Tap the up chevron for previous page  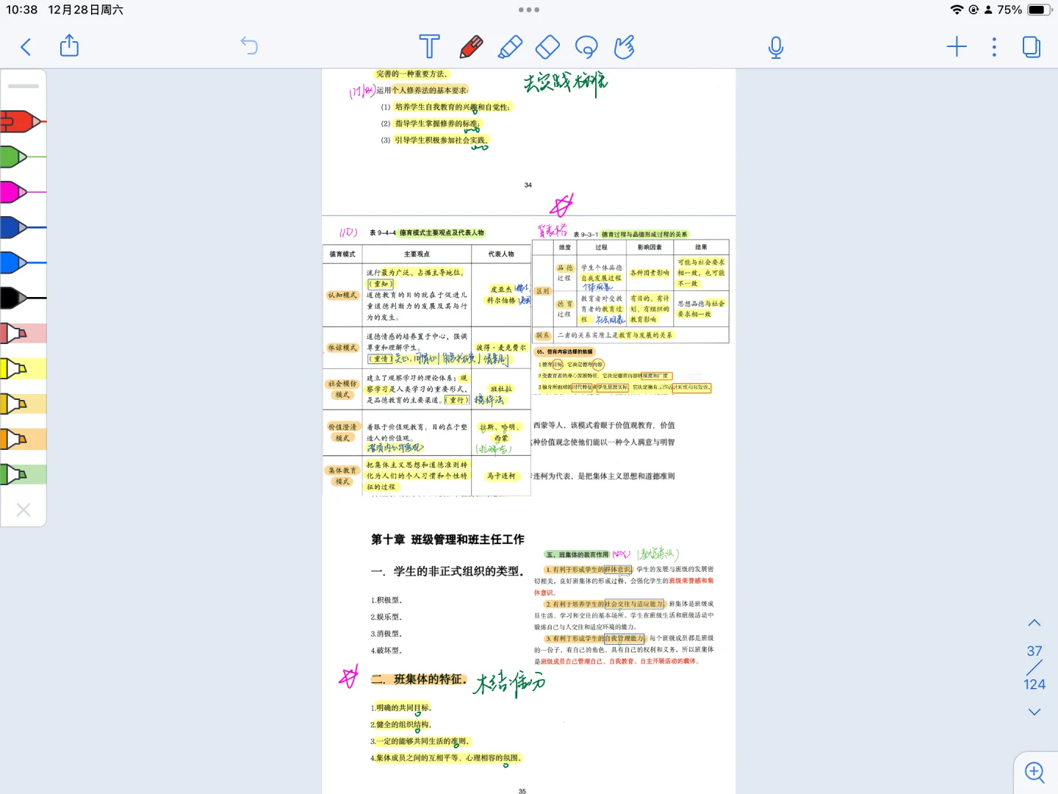click(x=1034, y=622)
